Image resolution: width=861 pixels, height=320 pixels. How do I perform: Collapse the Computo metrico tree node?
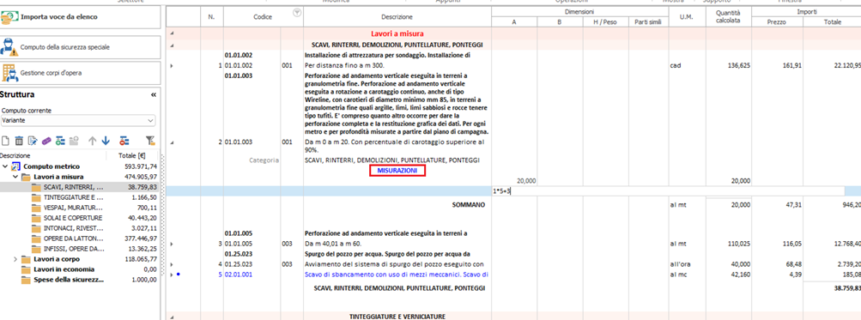tap(5, 166)
